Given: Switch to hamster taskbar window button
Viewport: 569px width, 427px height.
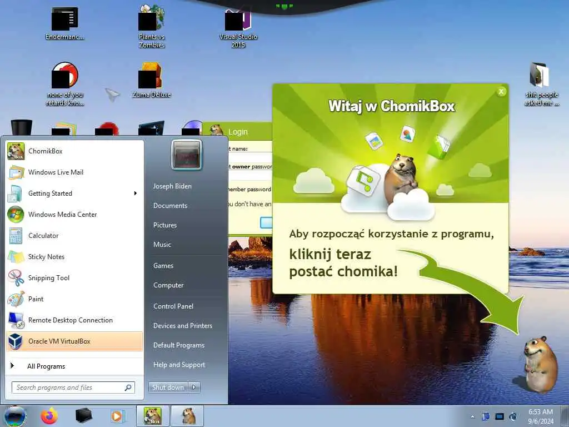Looking at the screenshot, I should [188, 416].
